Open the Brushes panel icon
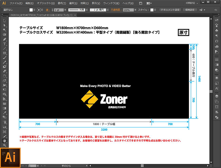Image resolution: width=221 pixels, height=168 pixels. point(217,25)
